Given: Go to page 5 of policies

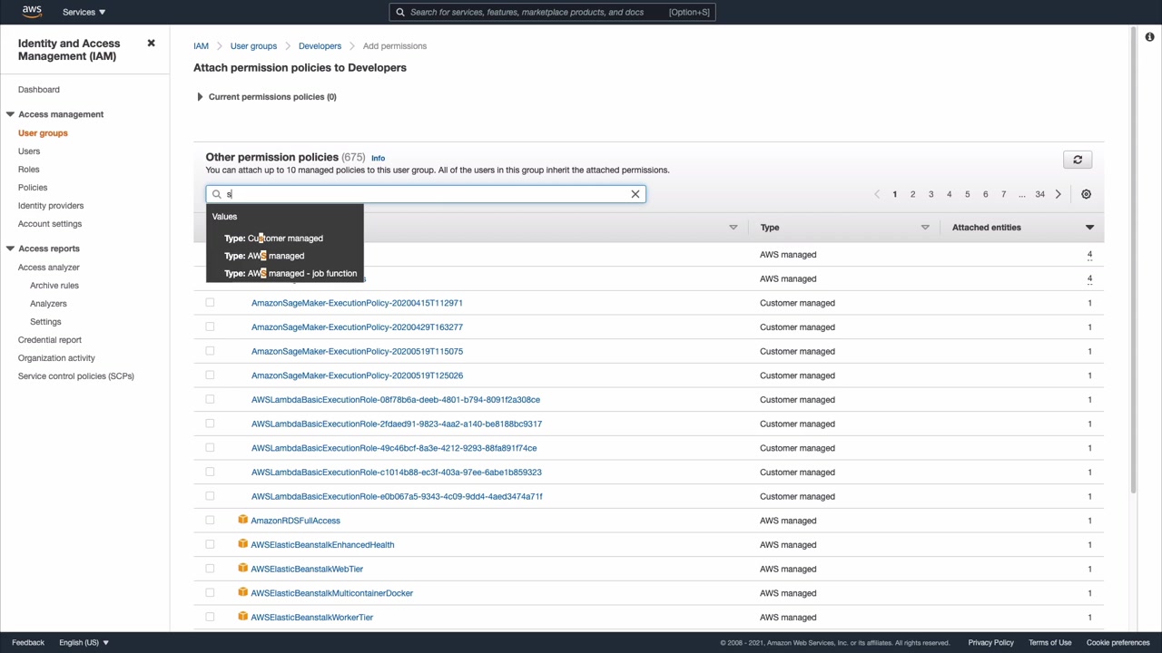Looking at the screenshot, I should click(967, 194).
